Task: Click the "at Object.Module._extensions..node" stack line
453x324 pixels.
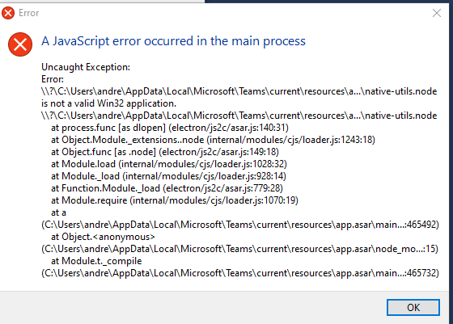Action: [x=213, y=140]
